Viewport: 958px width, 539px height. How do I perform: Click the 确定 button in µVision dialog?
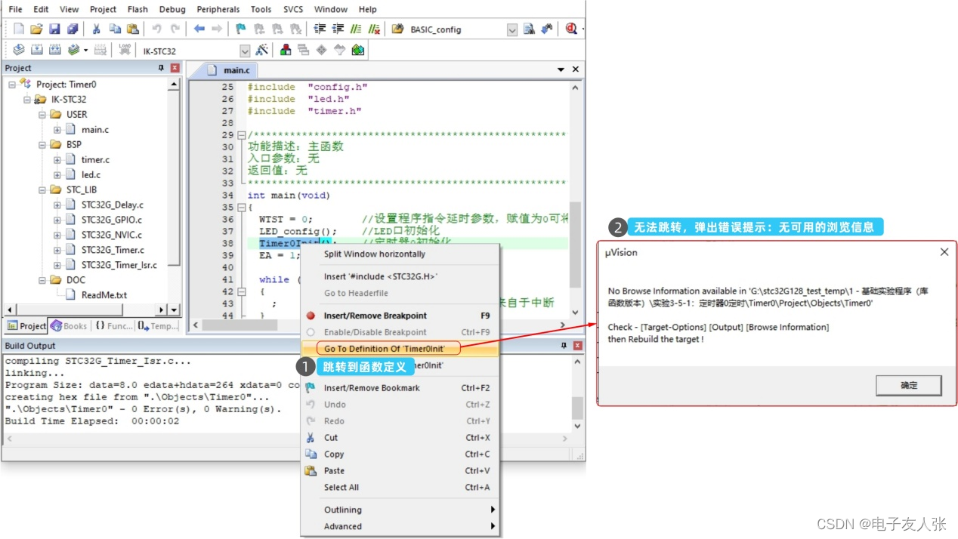pos(909,385)
